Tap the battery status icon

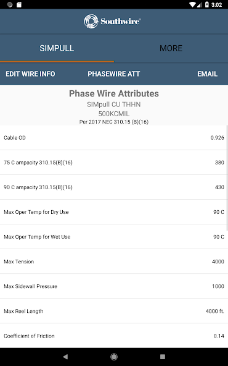point(207,5)
